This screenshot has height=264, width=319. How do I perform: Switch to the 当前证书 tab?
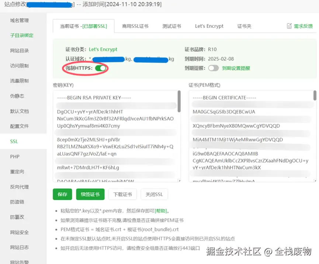(x=83, y=26)
